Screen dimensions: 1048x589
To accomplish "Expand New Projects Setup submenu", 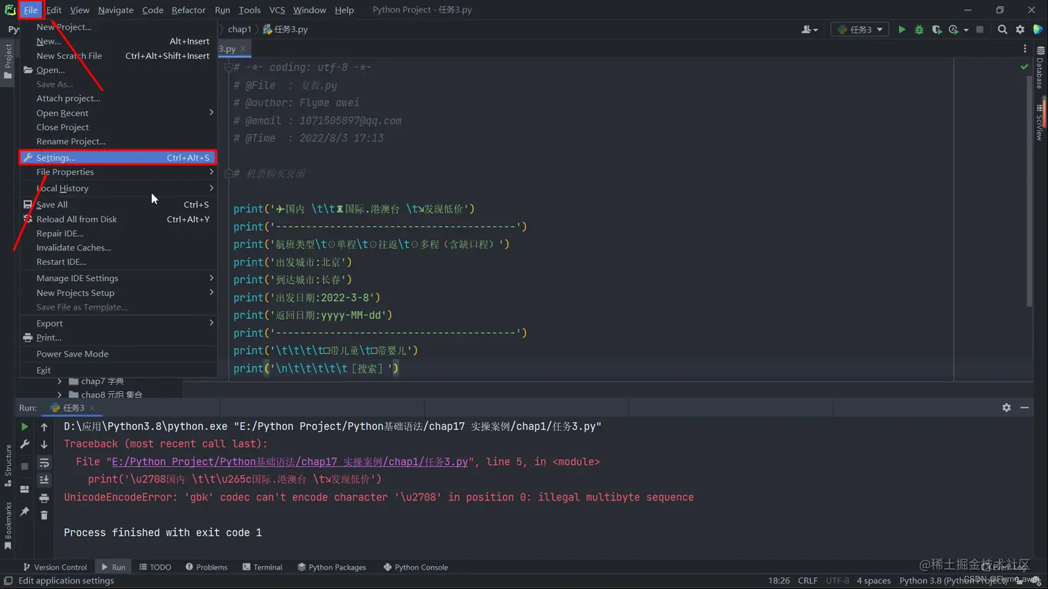I will [x=118, y=293].
